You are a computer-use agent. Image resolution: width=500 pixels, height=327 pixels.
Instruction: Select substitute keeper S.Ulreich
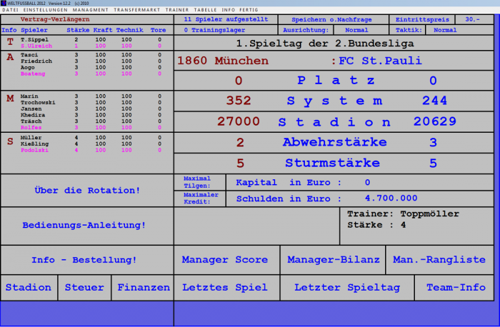(36, 46)
